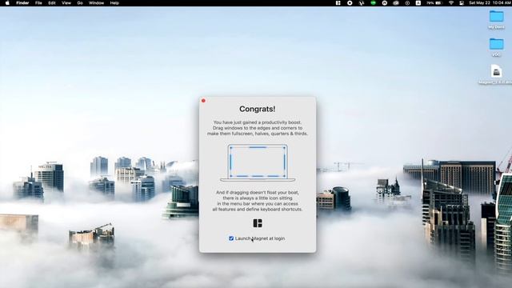
Task: Click the Congrats! heading text
Action: tap(258, 109)
